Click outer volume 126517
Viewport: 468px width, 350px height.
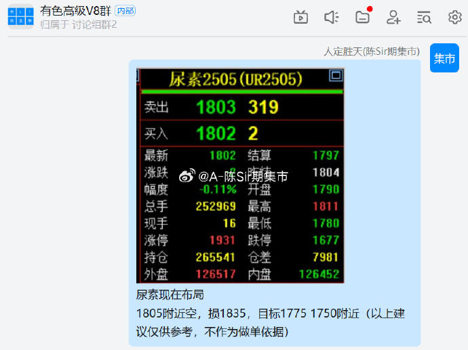pyautogui.click(x=216, y=274)
